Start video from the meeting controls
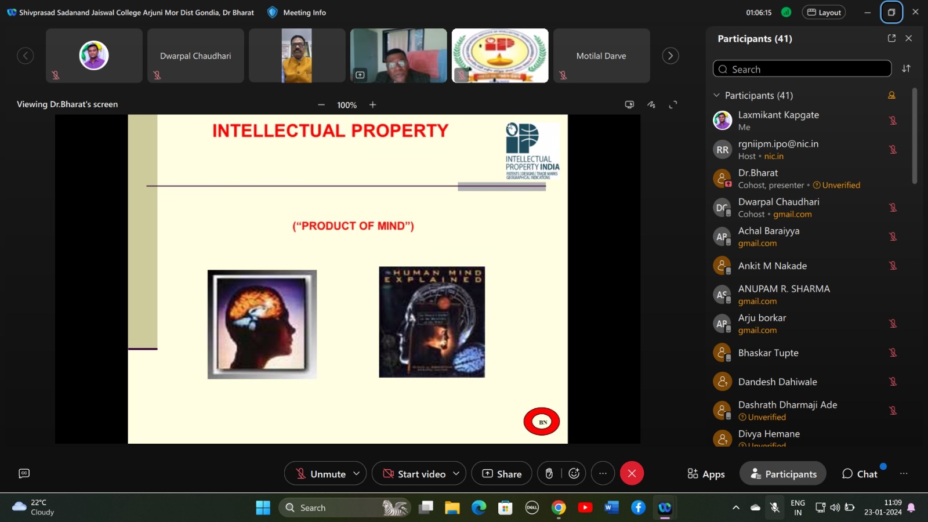Viewport: 928px width, 522px height. [x=414, y=474]
